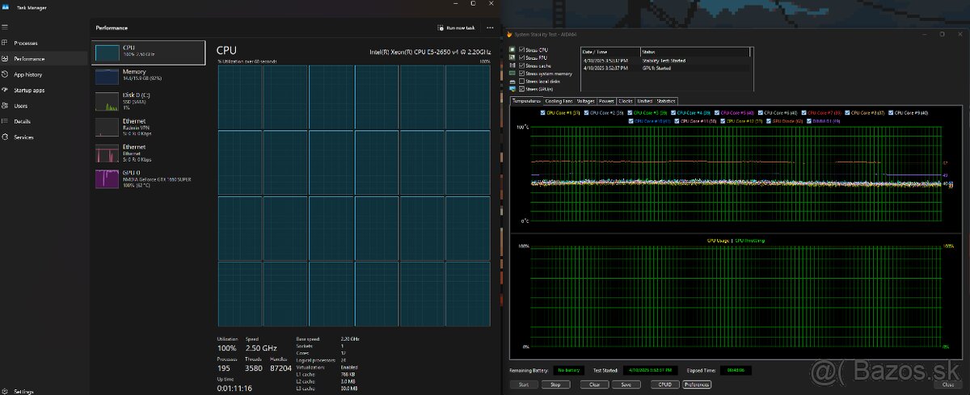Click Run new task button
This screenshot has width=970, height=395.
point(457,27)
